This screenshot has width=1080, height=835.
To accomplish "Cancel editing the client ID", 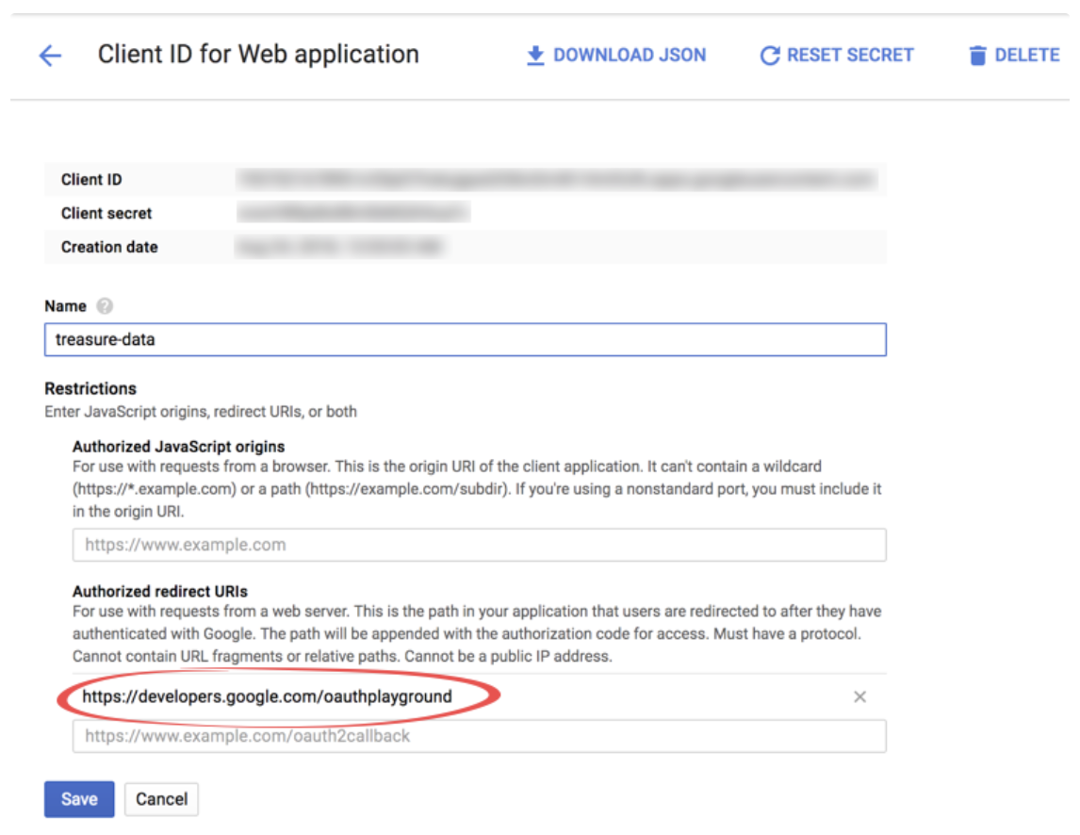I will tap(161, 799).
